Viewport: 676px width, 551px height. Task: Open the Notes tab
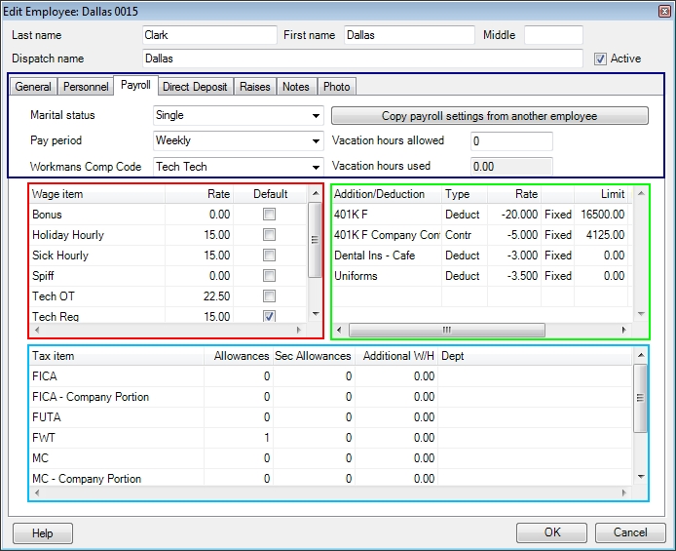pyautogui.click(x=296, y=87)
